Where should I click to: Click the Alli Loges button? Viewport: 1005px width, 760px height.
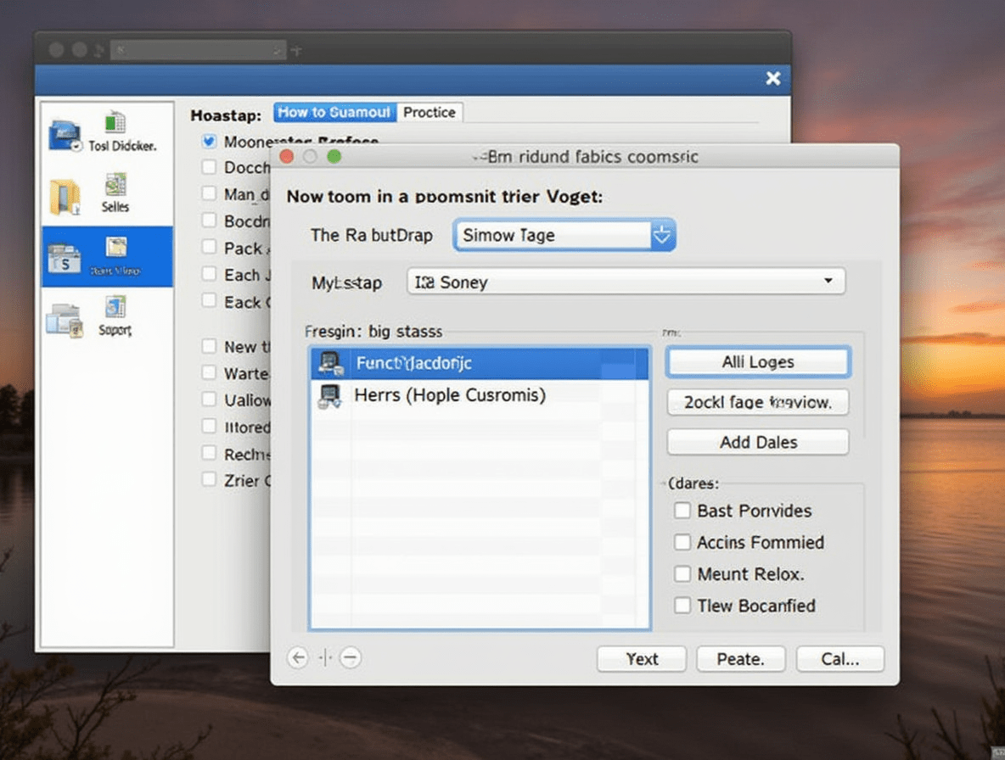coord(758,361)
